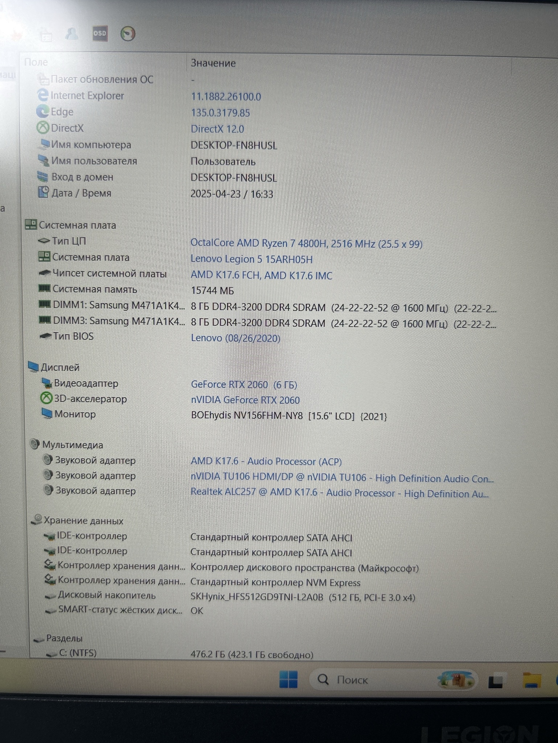Select the 15744 МБ memory value
The image size is (558, 743).
tap(213, 291)
